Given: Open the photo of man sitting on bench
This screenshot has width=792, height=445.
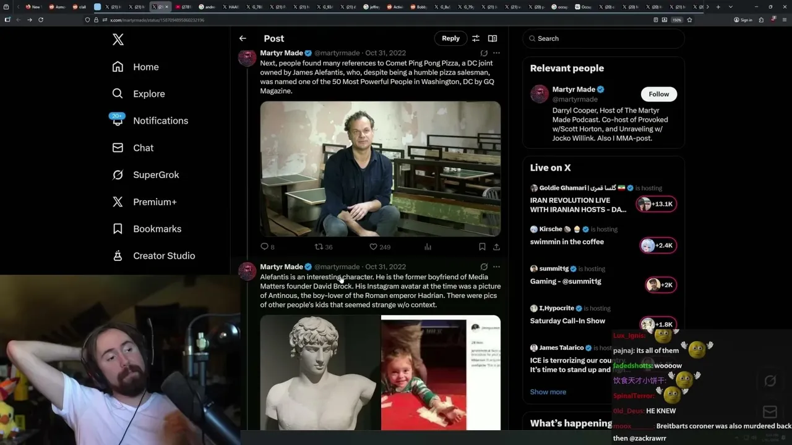Looking at the screenshot, I should click(x=381, y=169).
